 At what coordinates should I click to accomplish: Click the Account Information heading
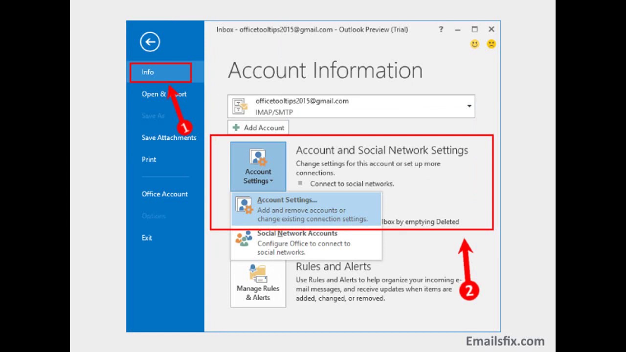325,70
